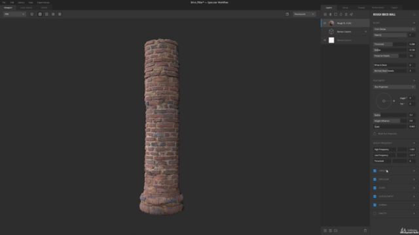The height and width of the screenshot is (235, 419).
Task: Click the folder icon under layers list
Action: pyautogui.click(x=336, y=230)
